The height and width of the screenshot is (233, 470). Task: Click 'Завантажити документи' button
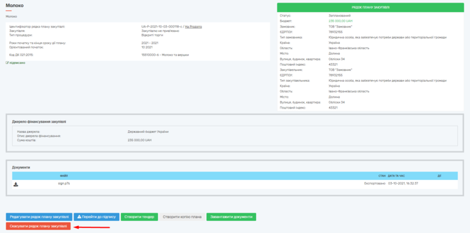(231, 217)
